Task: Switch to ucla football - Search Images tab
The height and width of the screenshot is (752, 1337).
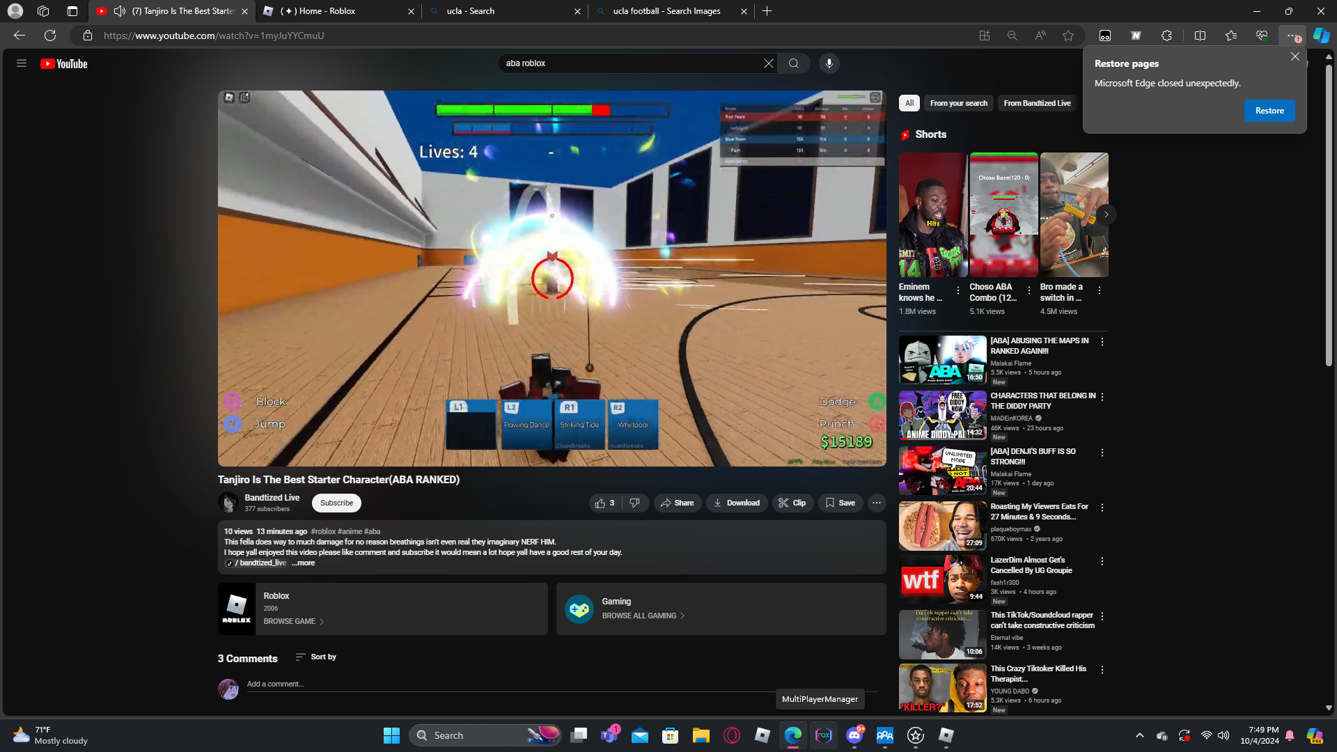Action: pyautogui.click(x=671, y=11)
